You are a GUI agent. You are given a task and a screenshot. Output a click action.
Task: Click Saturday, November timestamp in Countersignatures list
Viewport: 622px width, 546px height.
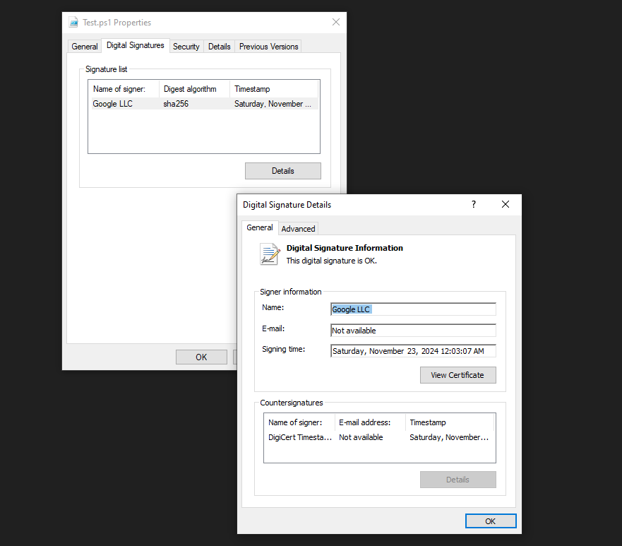(449, 437)
